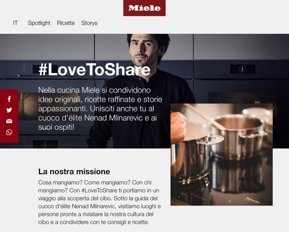Image resolution: width=289 pixels, height=232 pixels.
Task: Share page via Twitter bird icon
Action: coord(9,110)
